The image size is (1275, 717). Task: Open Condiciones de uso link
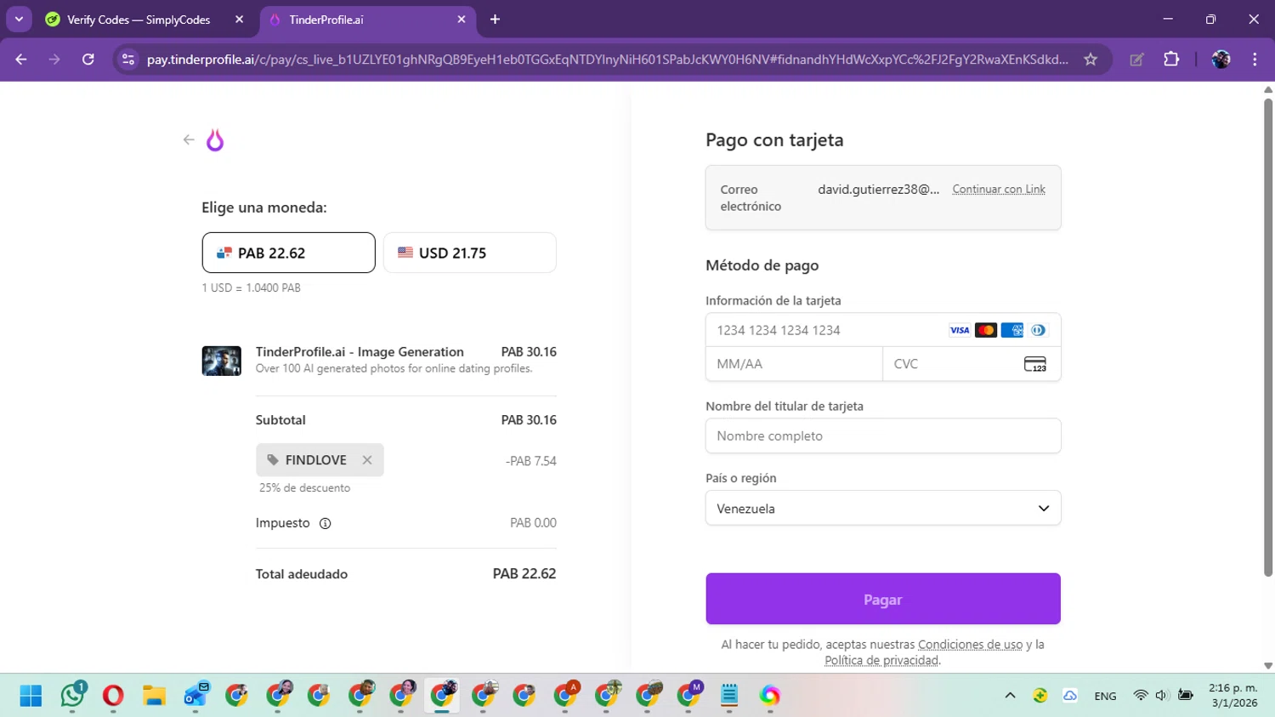(970, 645)
